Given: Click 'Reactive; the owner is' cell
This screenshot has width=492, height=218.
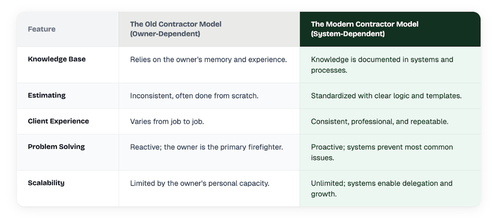Looking at the screenshot, I should [x=206, y=147].
